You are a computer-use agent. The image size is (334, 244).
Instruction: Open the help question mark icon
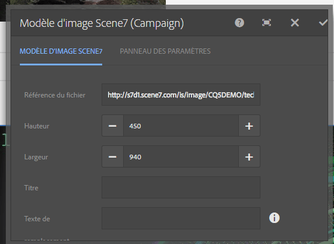tap(239, 23)
